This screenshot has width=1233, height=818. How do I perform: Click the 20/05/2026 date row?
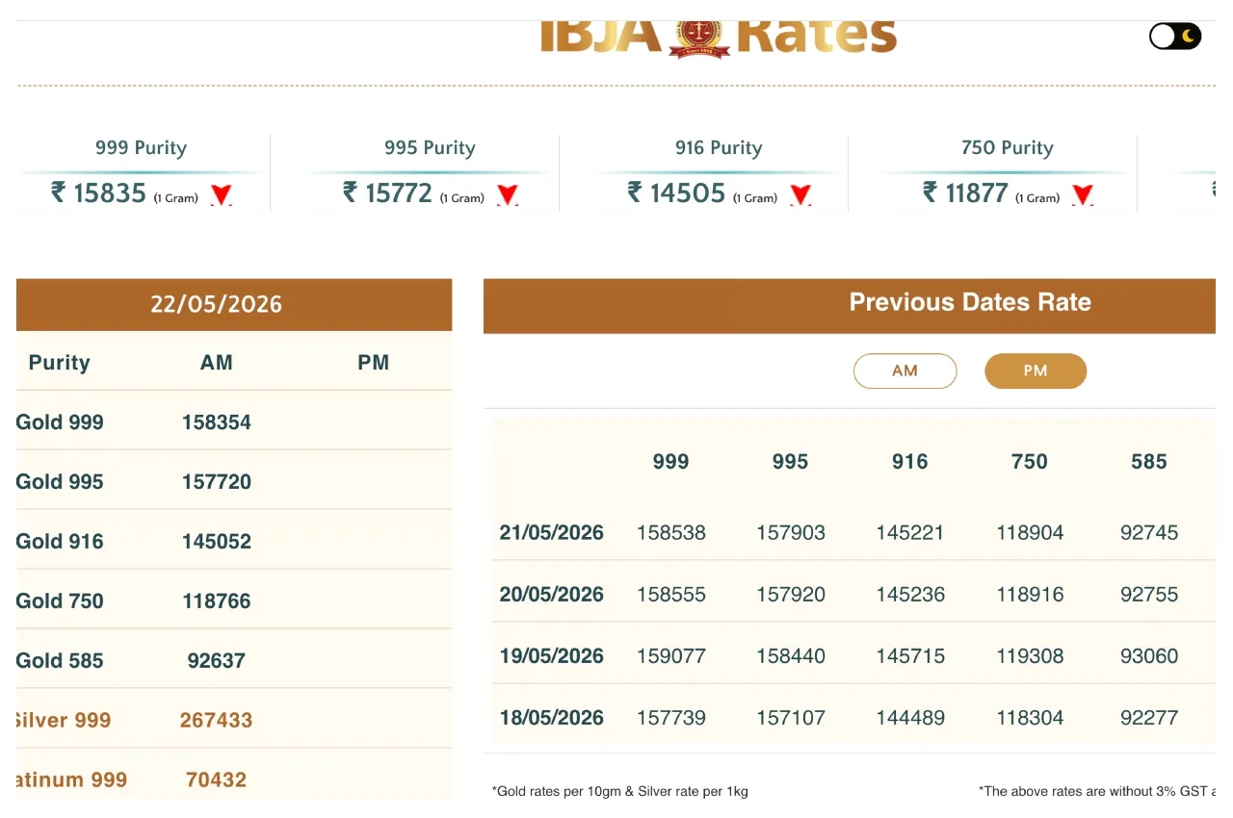click(551, 595)
